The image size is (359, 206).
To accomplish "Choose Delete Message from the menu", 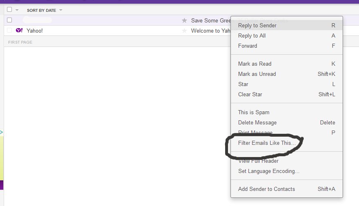I will [287, 122].
